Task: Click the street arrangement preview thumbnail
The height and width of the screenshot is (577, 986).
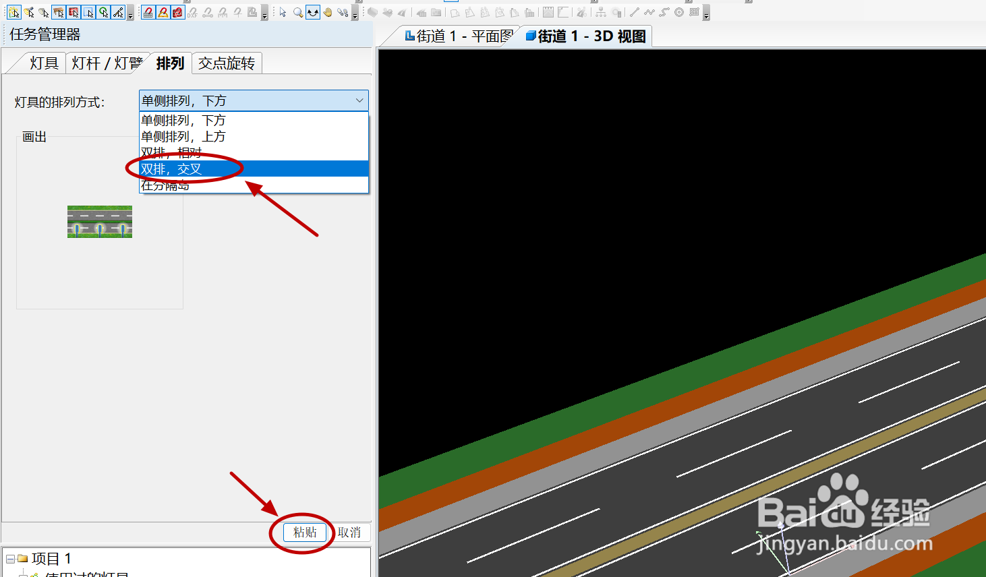Action: tap(100, 222)
